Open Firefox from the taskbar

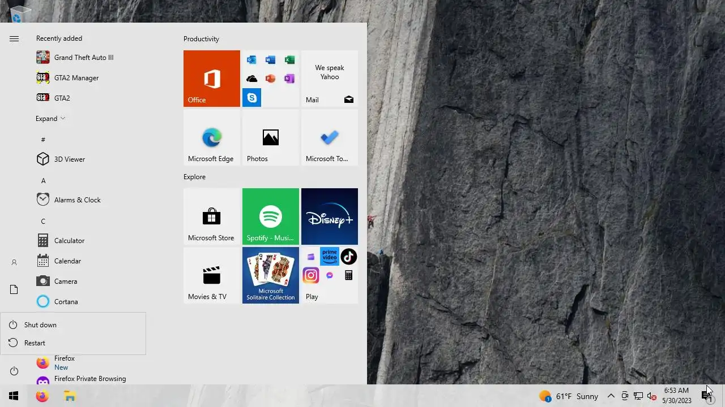tap(42, 396)
